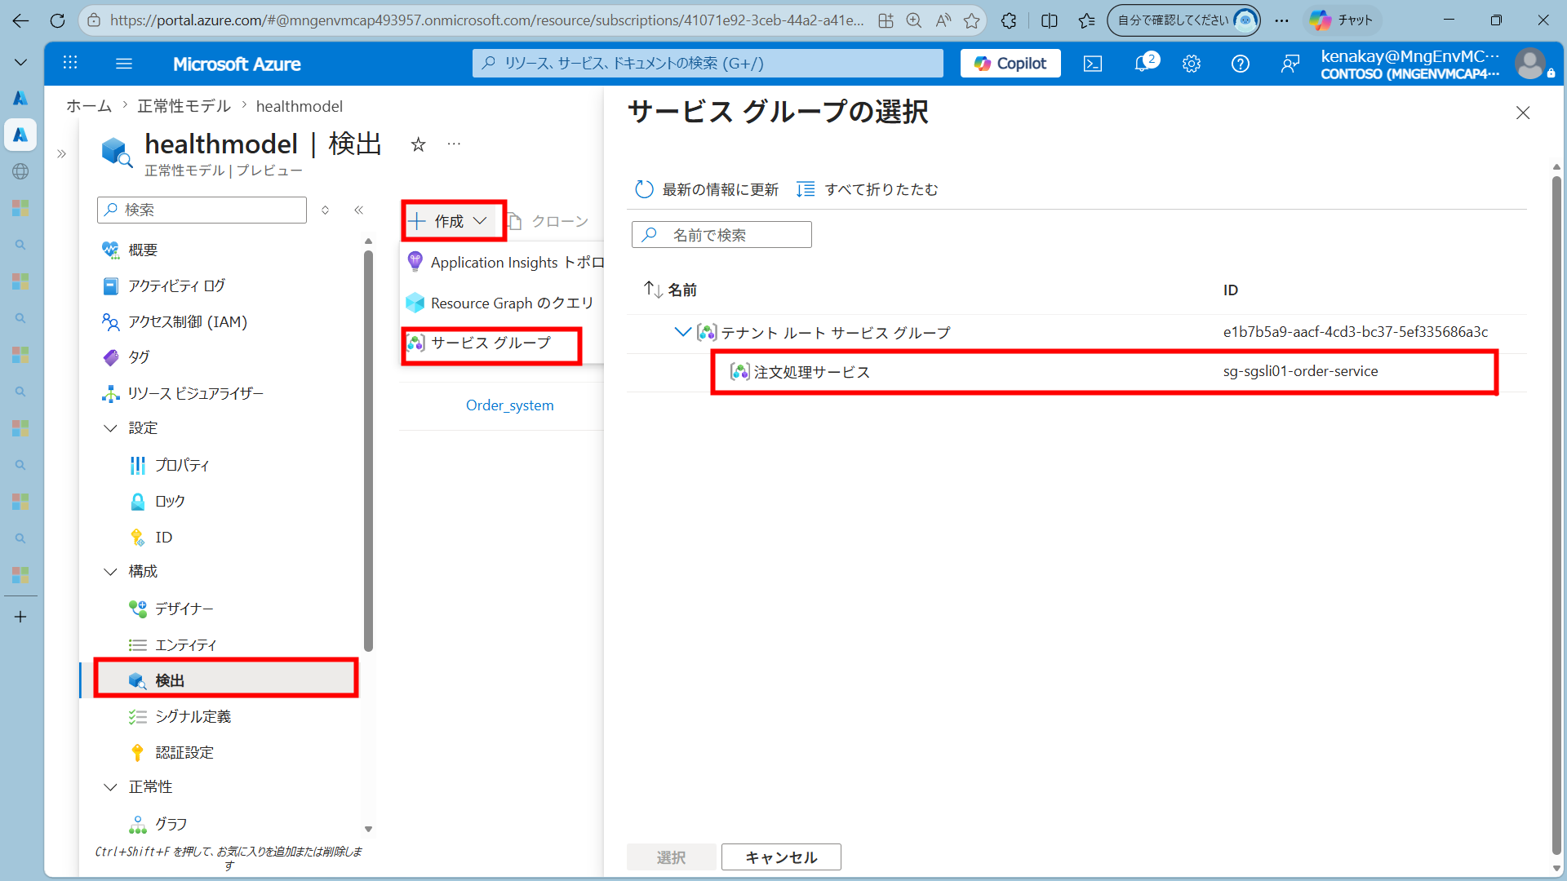This screenshot has width=1567, height=881.
Task: Open Cloud Shell from the top bar
Action: coord(1093,64)
